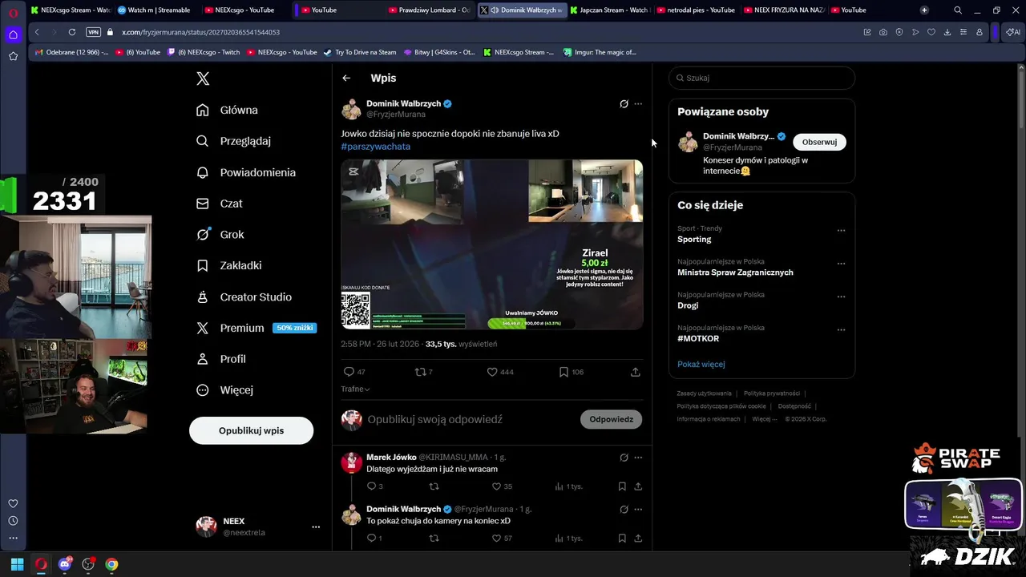Click heart icon in Opera sidebar
Screen dimensions: 1026x577
[13, 503]
